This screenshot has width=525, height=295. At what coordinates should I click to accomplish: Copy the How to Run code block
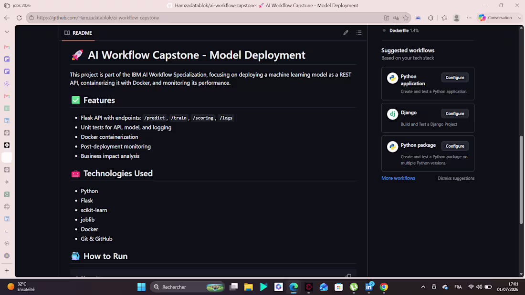[x=348, y=275]
